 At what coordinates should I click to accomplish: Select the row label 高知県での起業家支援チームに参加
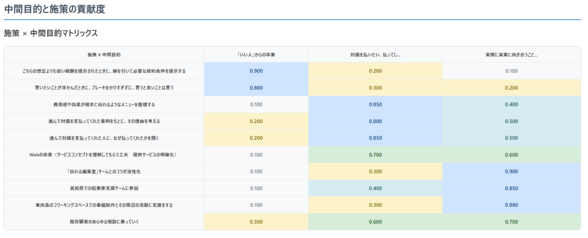104,188
